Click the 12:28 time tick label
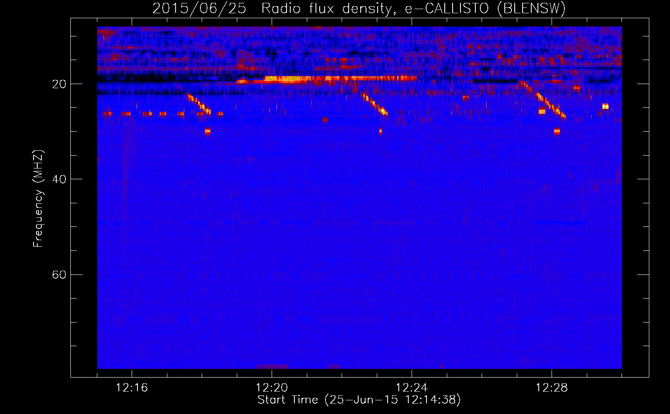Image resolution: width=670 pixels, height=414 pixels. [552, 388]
